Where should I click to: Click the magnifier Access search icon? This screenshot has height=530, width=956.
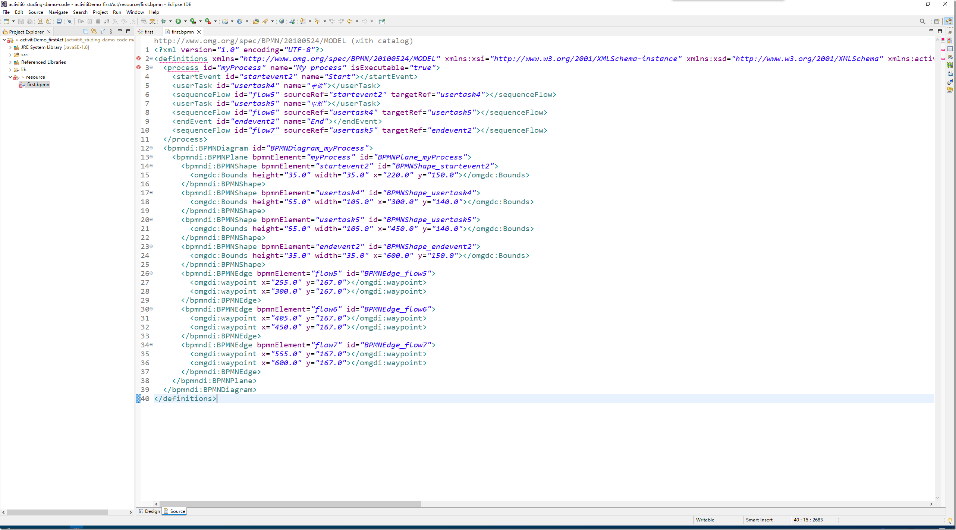pos(922,21)
